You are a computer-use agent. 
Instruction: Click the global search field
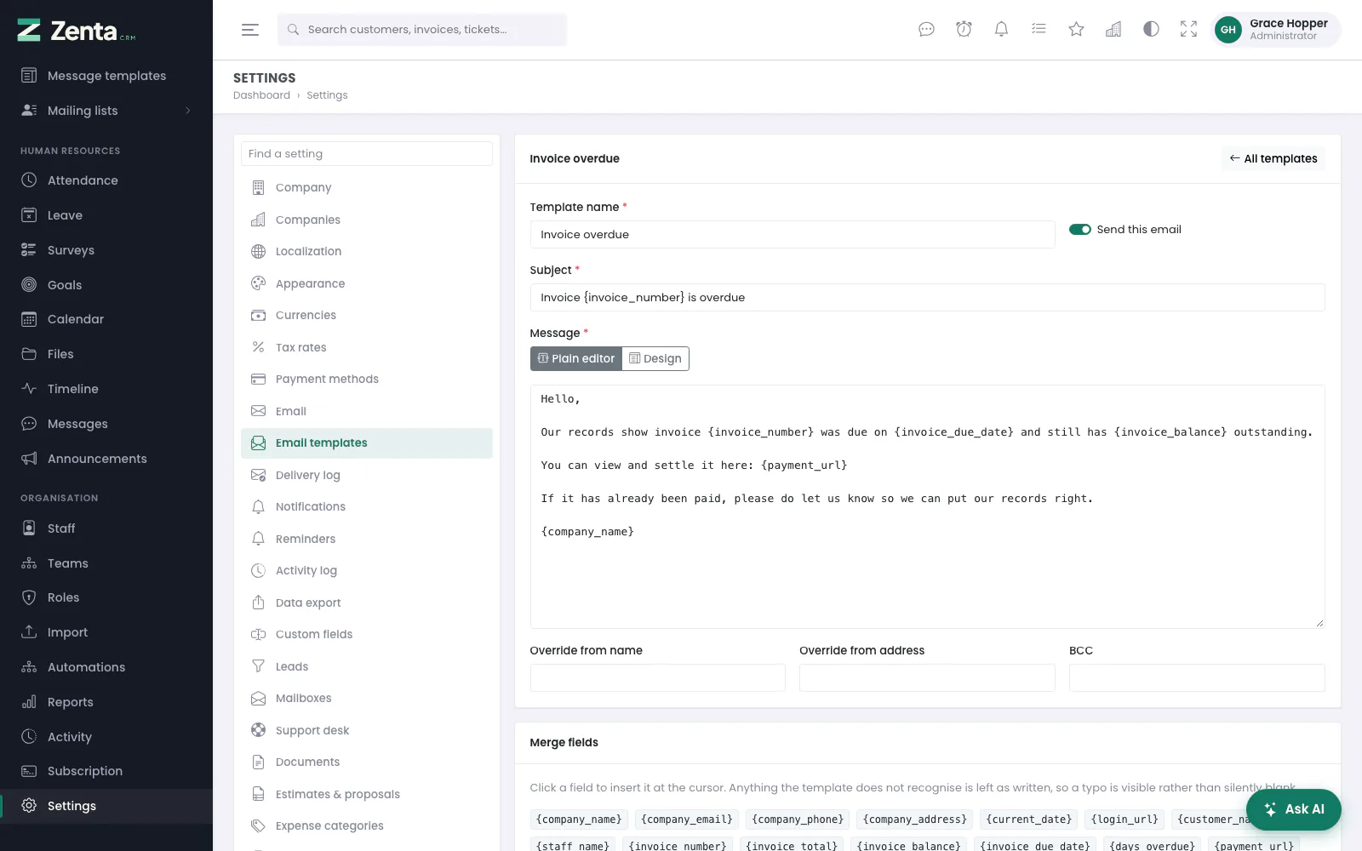(422, 30)
